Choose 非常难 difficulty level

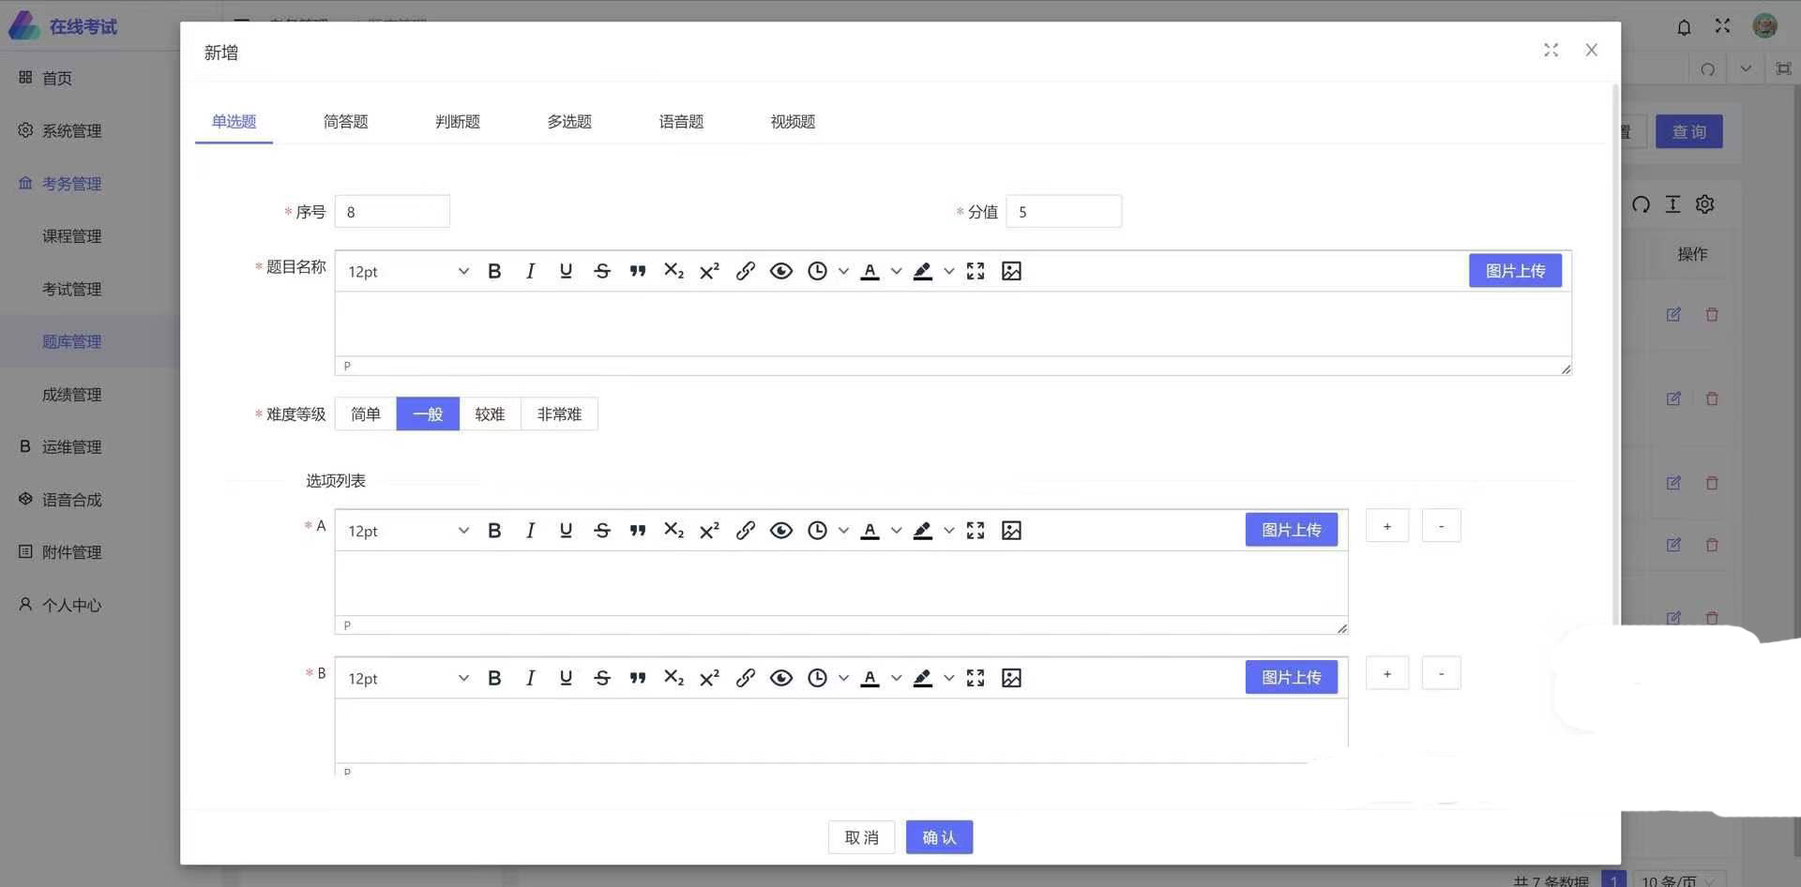(559, 414)
